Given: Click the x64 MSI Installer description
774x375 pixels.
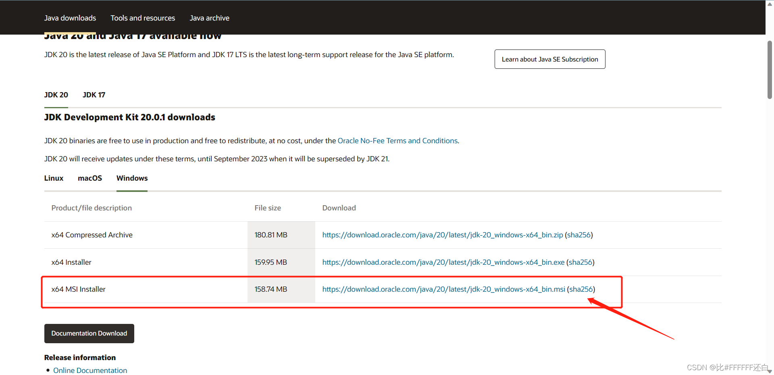Looking at the screenshot, I should (78, 289).
